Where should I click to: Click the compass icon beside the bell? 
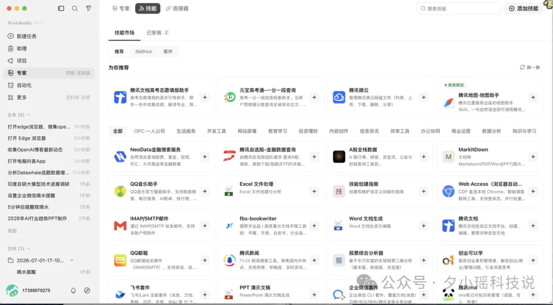point(87,290)
